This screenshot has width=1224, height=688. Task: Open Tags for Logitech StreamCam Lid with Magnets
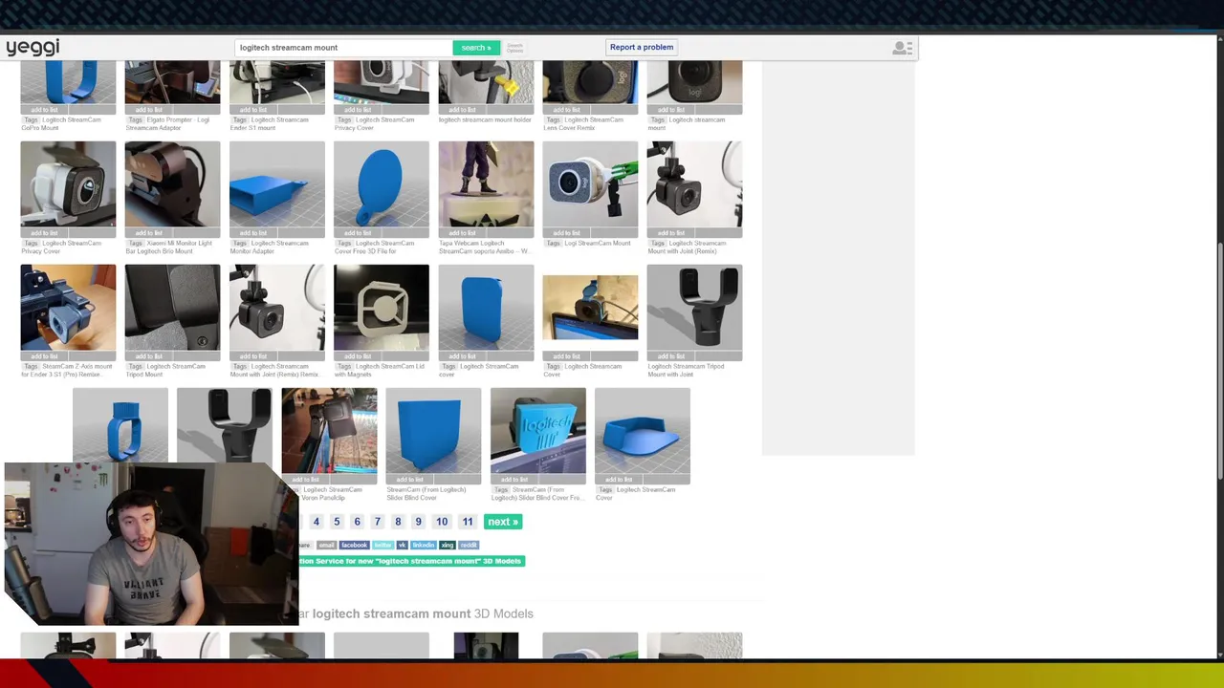[x=344, y=367]
